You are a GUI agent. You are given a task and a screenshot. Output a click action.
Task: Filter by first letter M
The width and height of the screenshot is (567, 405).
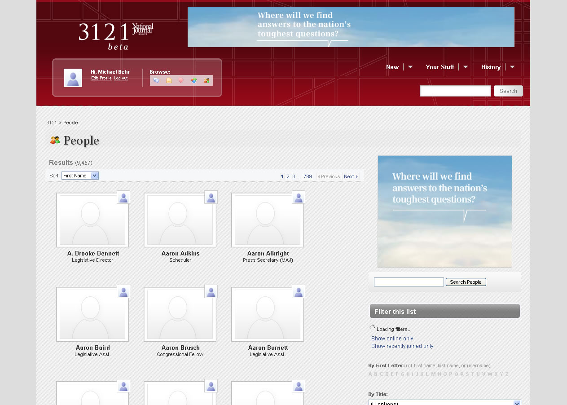point(433,374)
